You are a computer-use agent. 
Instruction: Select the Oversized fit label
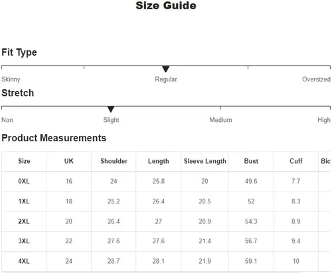316,79
